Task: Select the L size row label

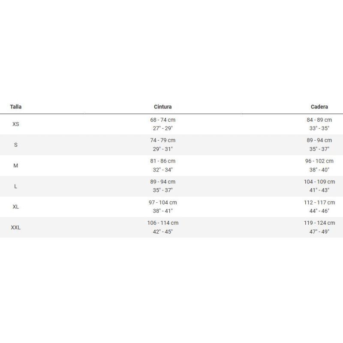Action: 16,187
